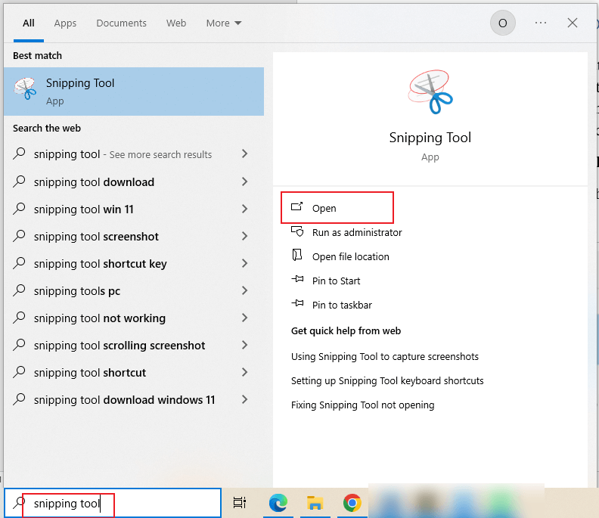
Task: Switch to the Apps tab
Action: [65, 23]
